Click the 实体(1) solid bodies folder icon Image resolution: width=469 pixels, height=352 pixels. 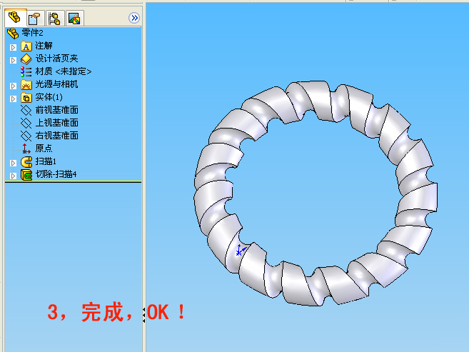click(26, 98)
